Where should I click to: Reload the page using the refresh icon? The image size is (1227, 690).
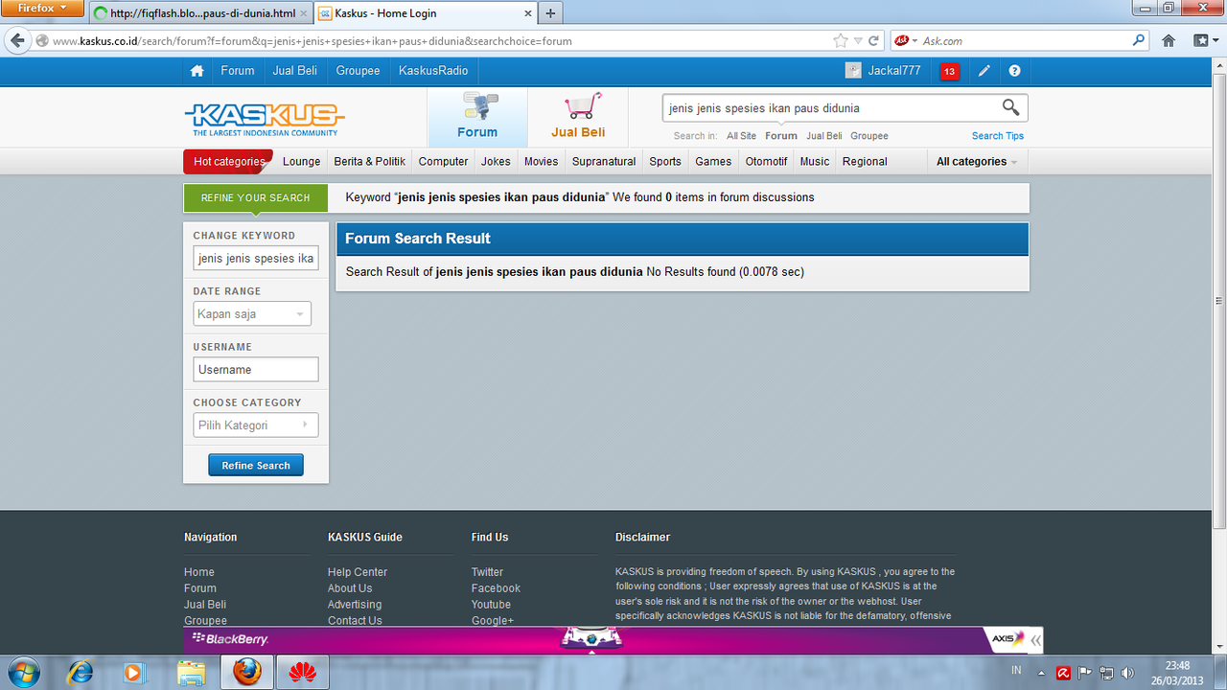click(x=873, y=41)
